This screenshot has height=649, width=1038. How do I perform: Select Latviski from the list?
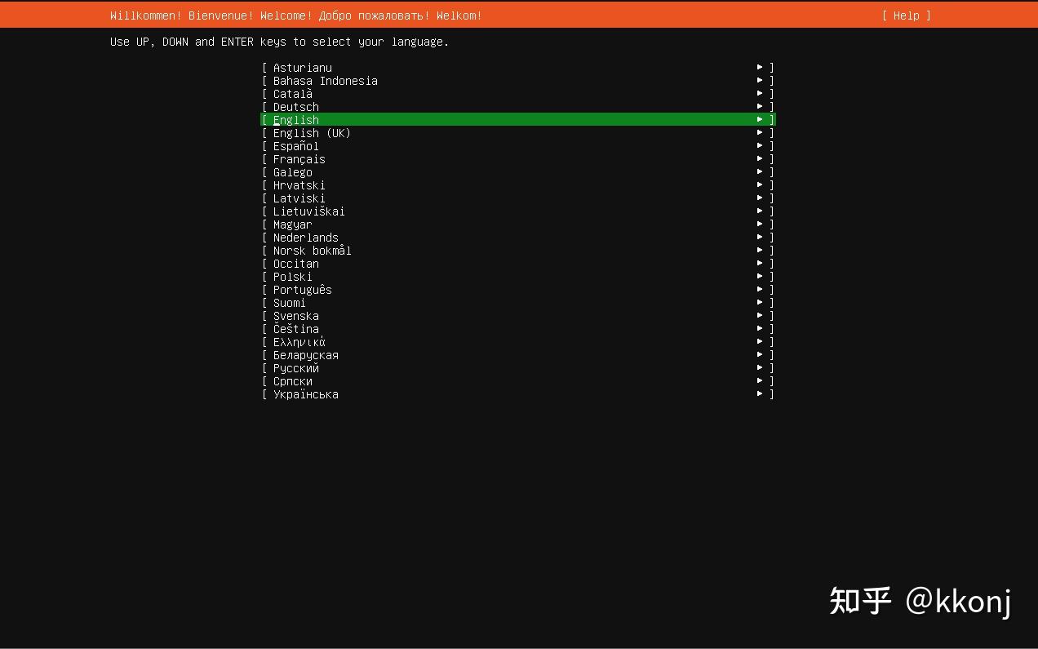tap(299, 198)
